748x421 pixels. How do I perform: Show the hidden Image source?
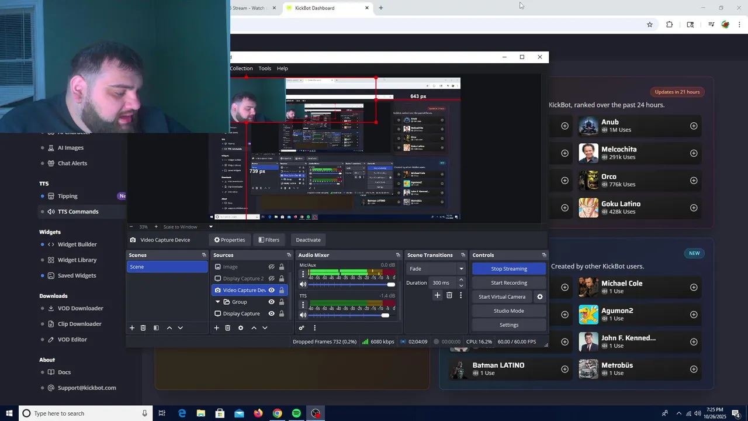pos(271,267)
